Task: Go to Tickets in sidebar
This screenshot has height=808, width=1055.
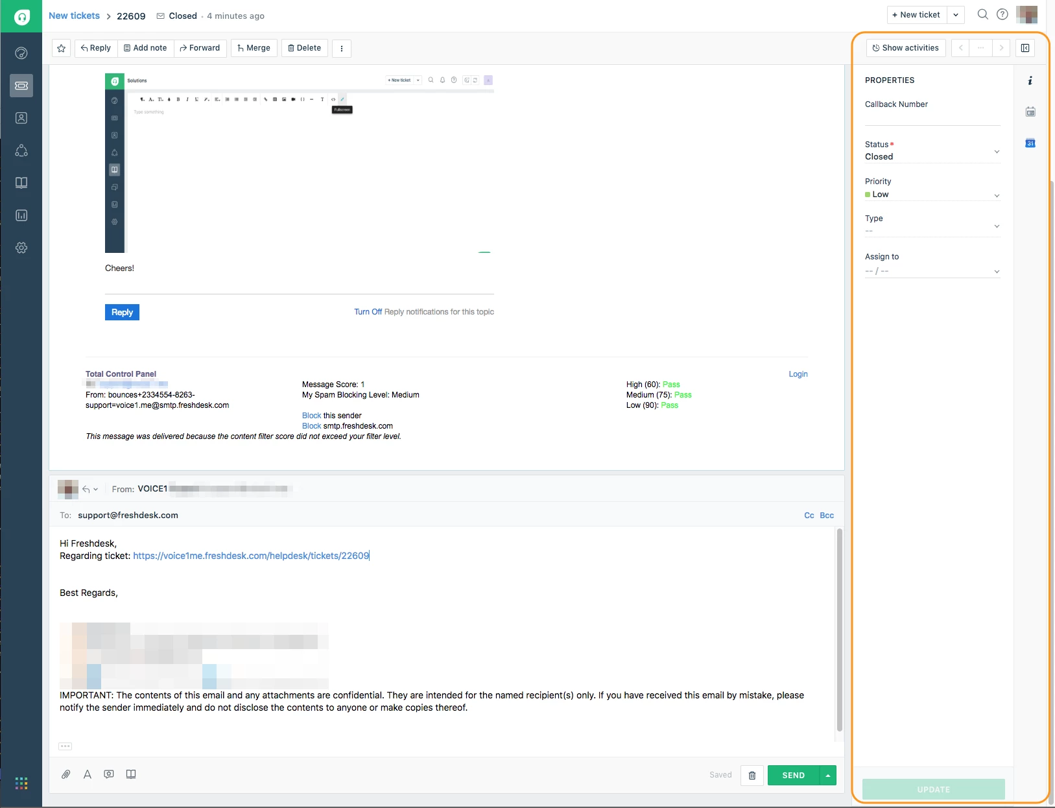Action: tap(21, 86)
